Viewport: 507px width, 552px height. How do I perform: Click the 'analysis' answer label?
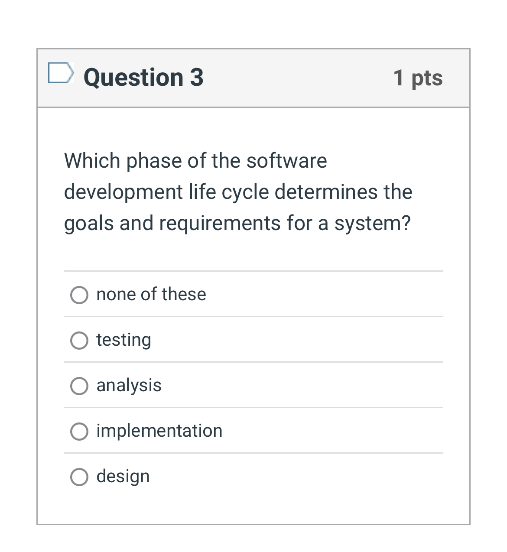tap(129, 386)
